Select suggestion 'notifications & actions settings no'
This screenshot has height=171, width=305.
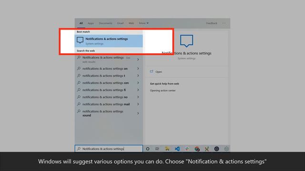point(109,97)
